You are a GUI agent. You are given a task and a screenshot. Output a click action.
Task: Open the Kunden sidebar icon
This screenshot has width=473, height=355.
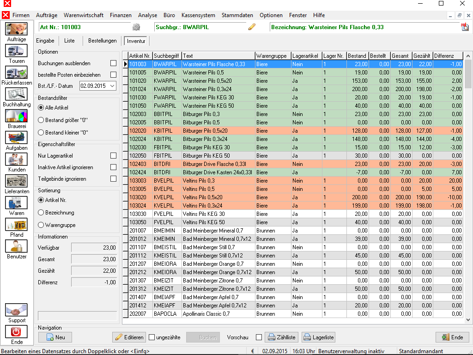16,159
